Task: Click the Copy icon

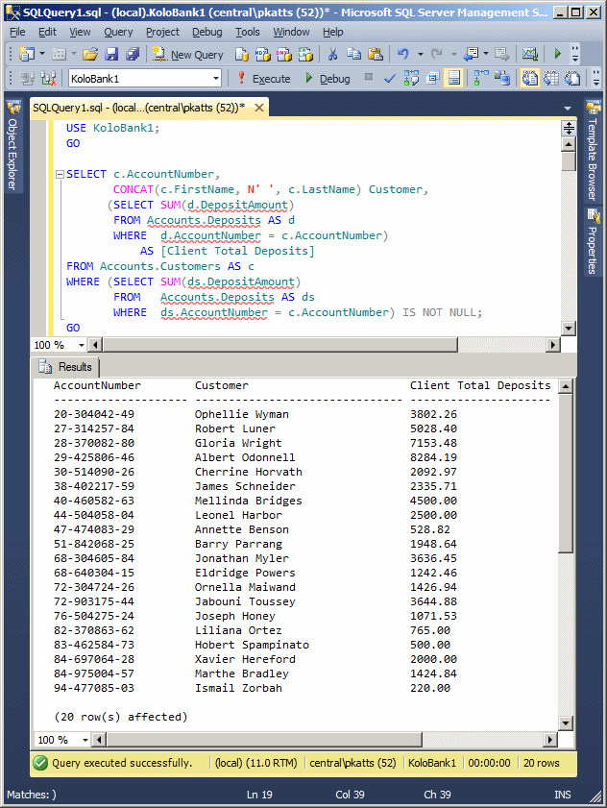Action: click(354, 54)
